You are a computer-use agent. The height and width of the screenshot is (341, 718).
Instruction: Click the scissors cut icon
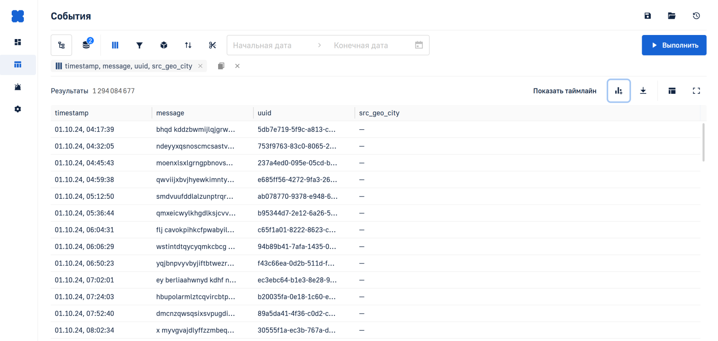pyautogui.click(x=212, y=45)
